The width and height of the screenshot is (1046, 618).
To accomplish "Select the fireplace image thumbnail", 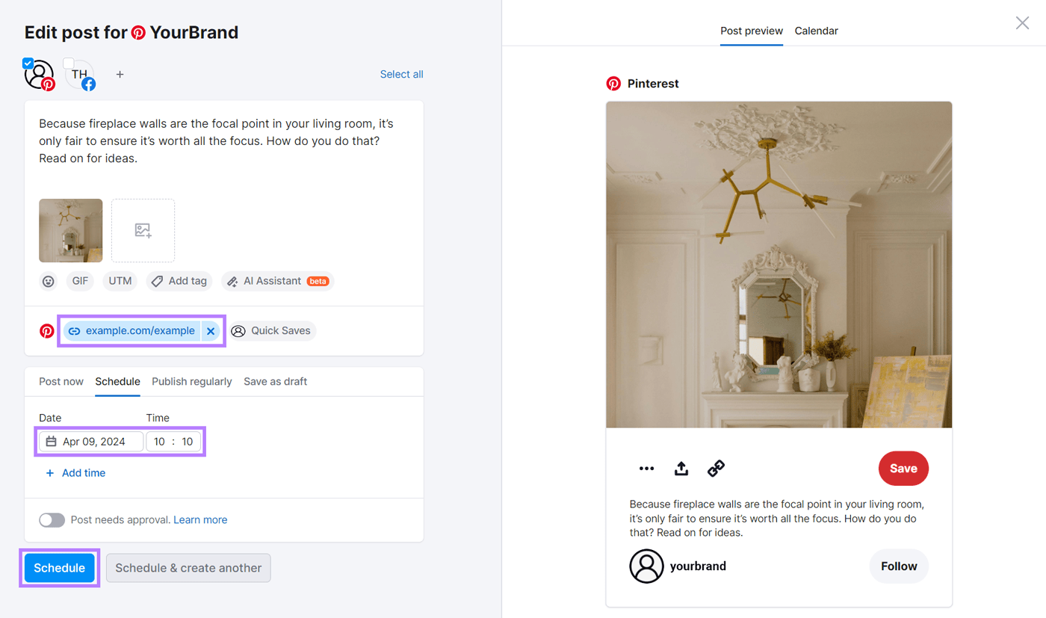I will tap(70, 230).
